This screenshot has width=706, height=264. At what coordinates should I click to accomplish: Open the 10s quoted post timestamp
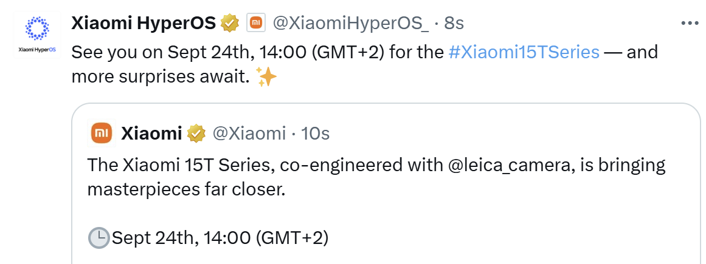point(316,134)
